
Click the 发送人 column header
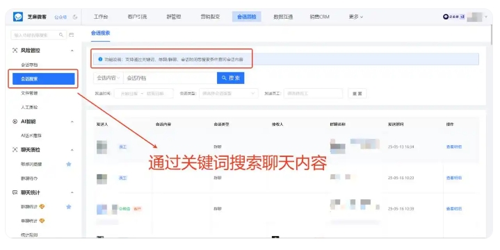click(x=102, y=124)
